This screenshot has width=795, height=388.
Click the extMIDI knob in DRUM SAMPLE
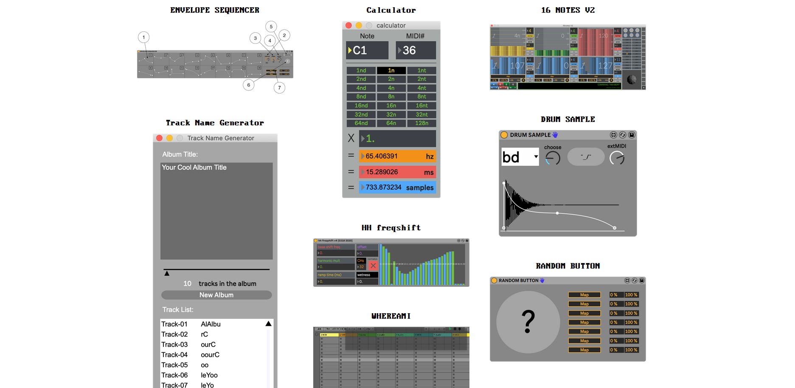617,158
